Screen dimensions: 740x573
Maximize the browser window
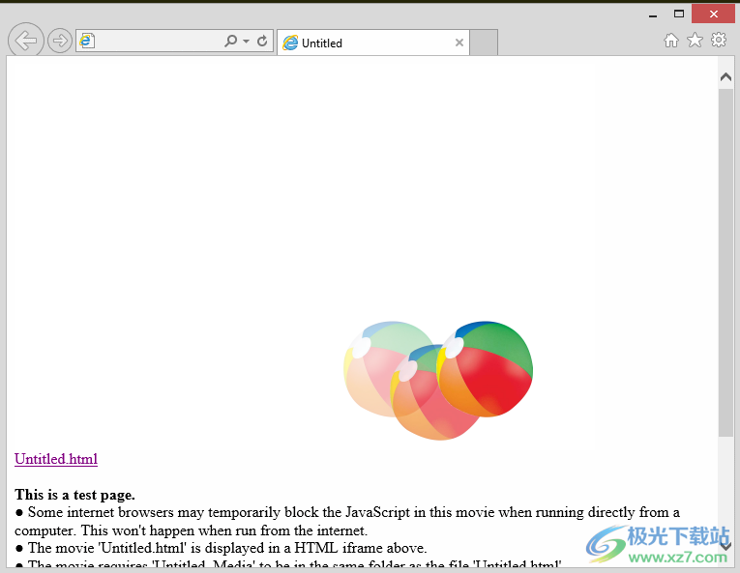[x=679, y=14]
